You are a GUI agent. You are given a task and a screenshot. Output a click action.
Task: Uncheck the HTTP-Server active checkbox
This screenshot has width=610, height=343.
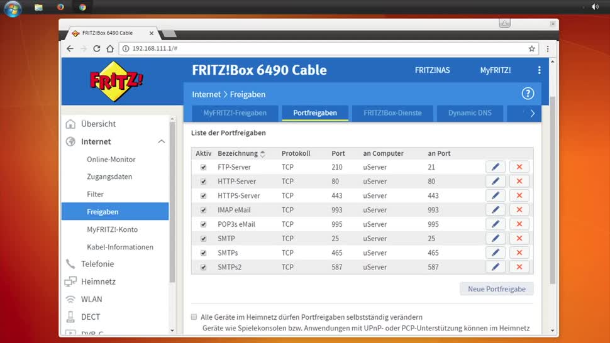(203, 182)
